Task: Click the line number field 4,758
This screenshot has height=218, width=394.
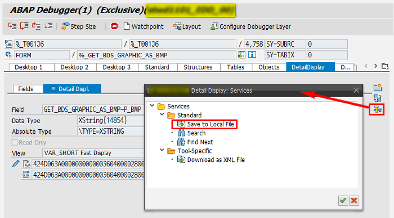Action: click(x=254, y=44)
